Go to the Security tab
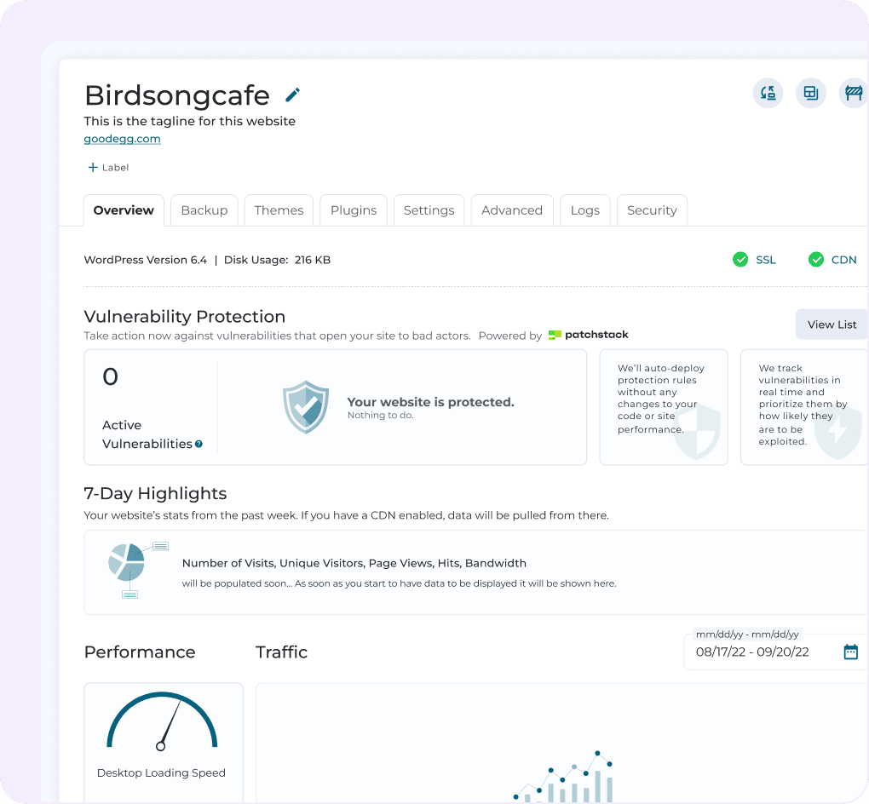 [x=652, y=210]
